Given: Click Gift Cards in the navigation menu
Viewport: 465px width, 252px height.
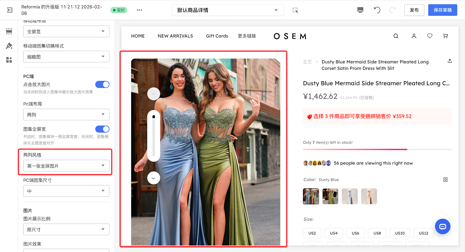Looking at the screenshot, I should point(217,36).
